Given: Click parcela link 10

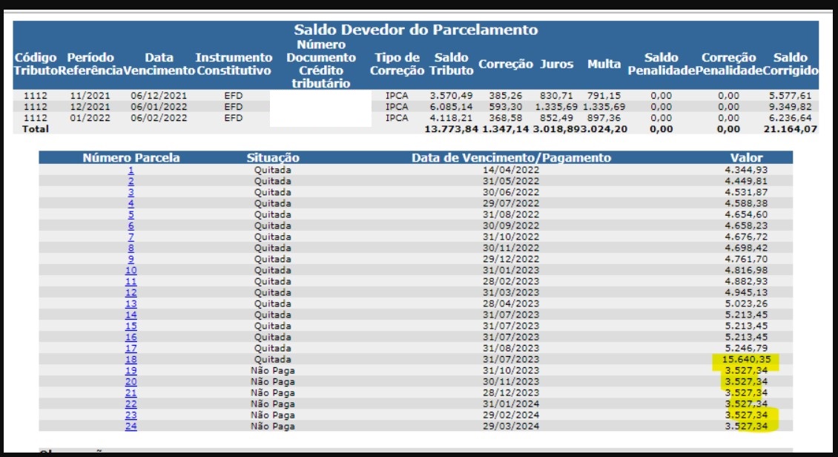Looking at the screenshot, I should tap(131, 271).
